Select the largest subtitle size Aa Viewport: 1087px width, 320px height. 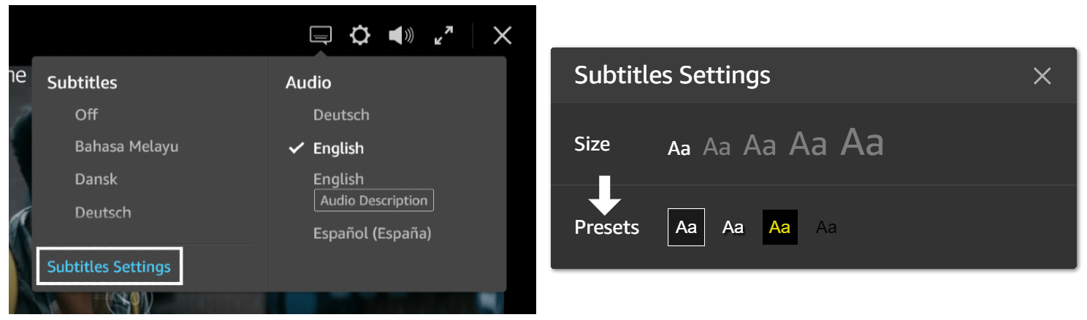point(863,142)
